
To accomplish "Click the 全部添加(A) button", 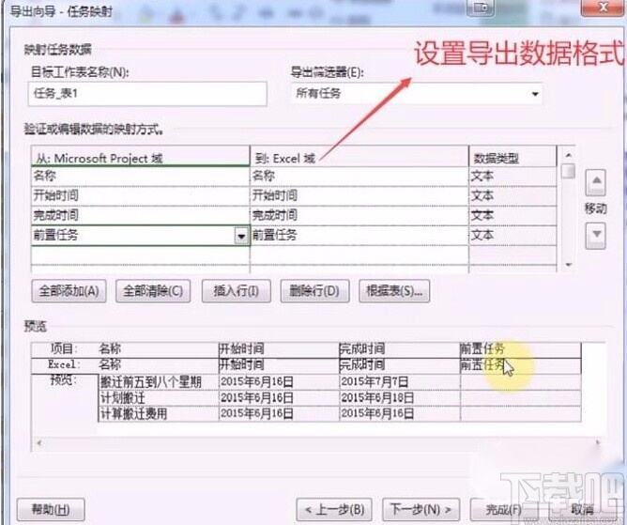I will click(69, 291).
